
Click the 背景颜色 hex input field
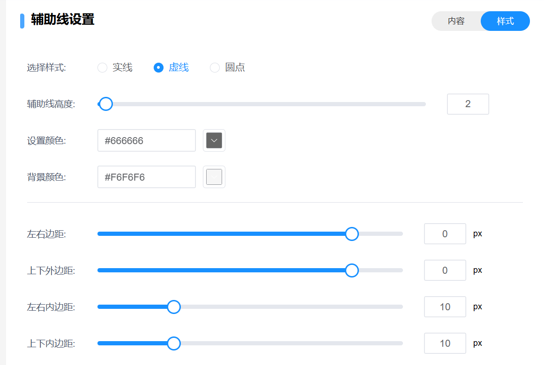pos(146,177)
